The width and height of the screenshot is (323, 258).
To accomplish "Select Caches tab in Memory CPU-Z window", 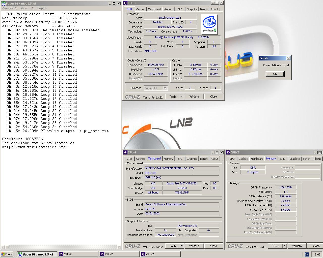I will (243, 159).
